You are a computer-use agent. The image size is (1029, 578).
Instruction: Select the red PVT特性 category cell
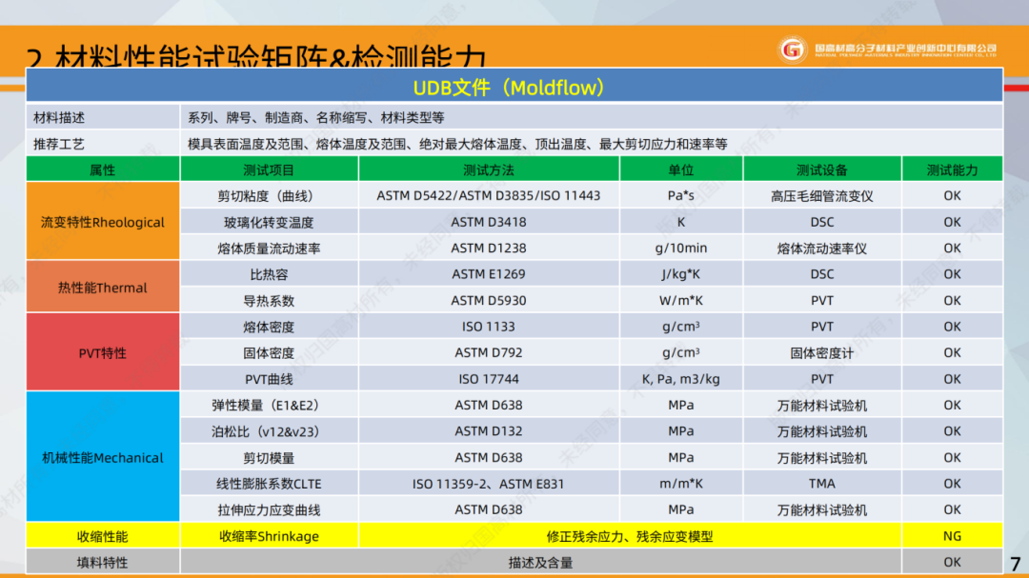click(x=102, y=351)
